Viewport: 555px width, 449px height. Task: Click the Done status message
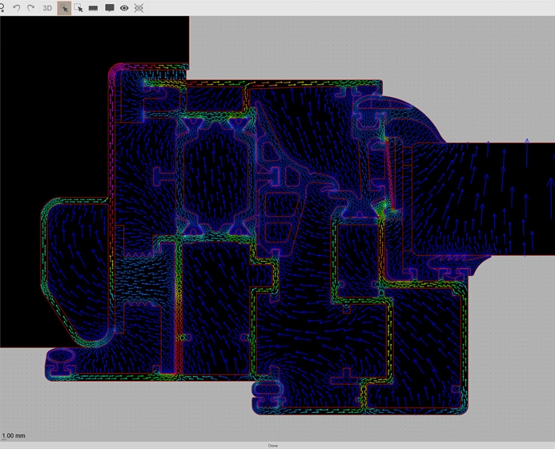coord(274,444)
